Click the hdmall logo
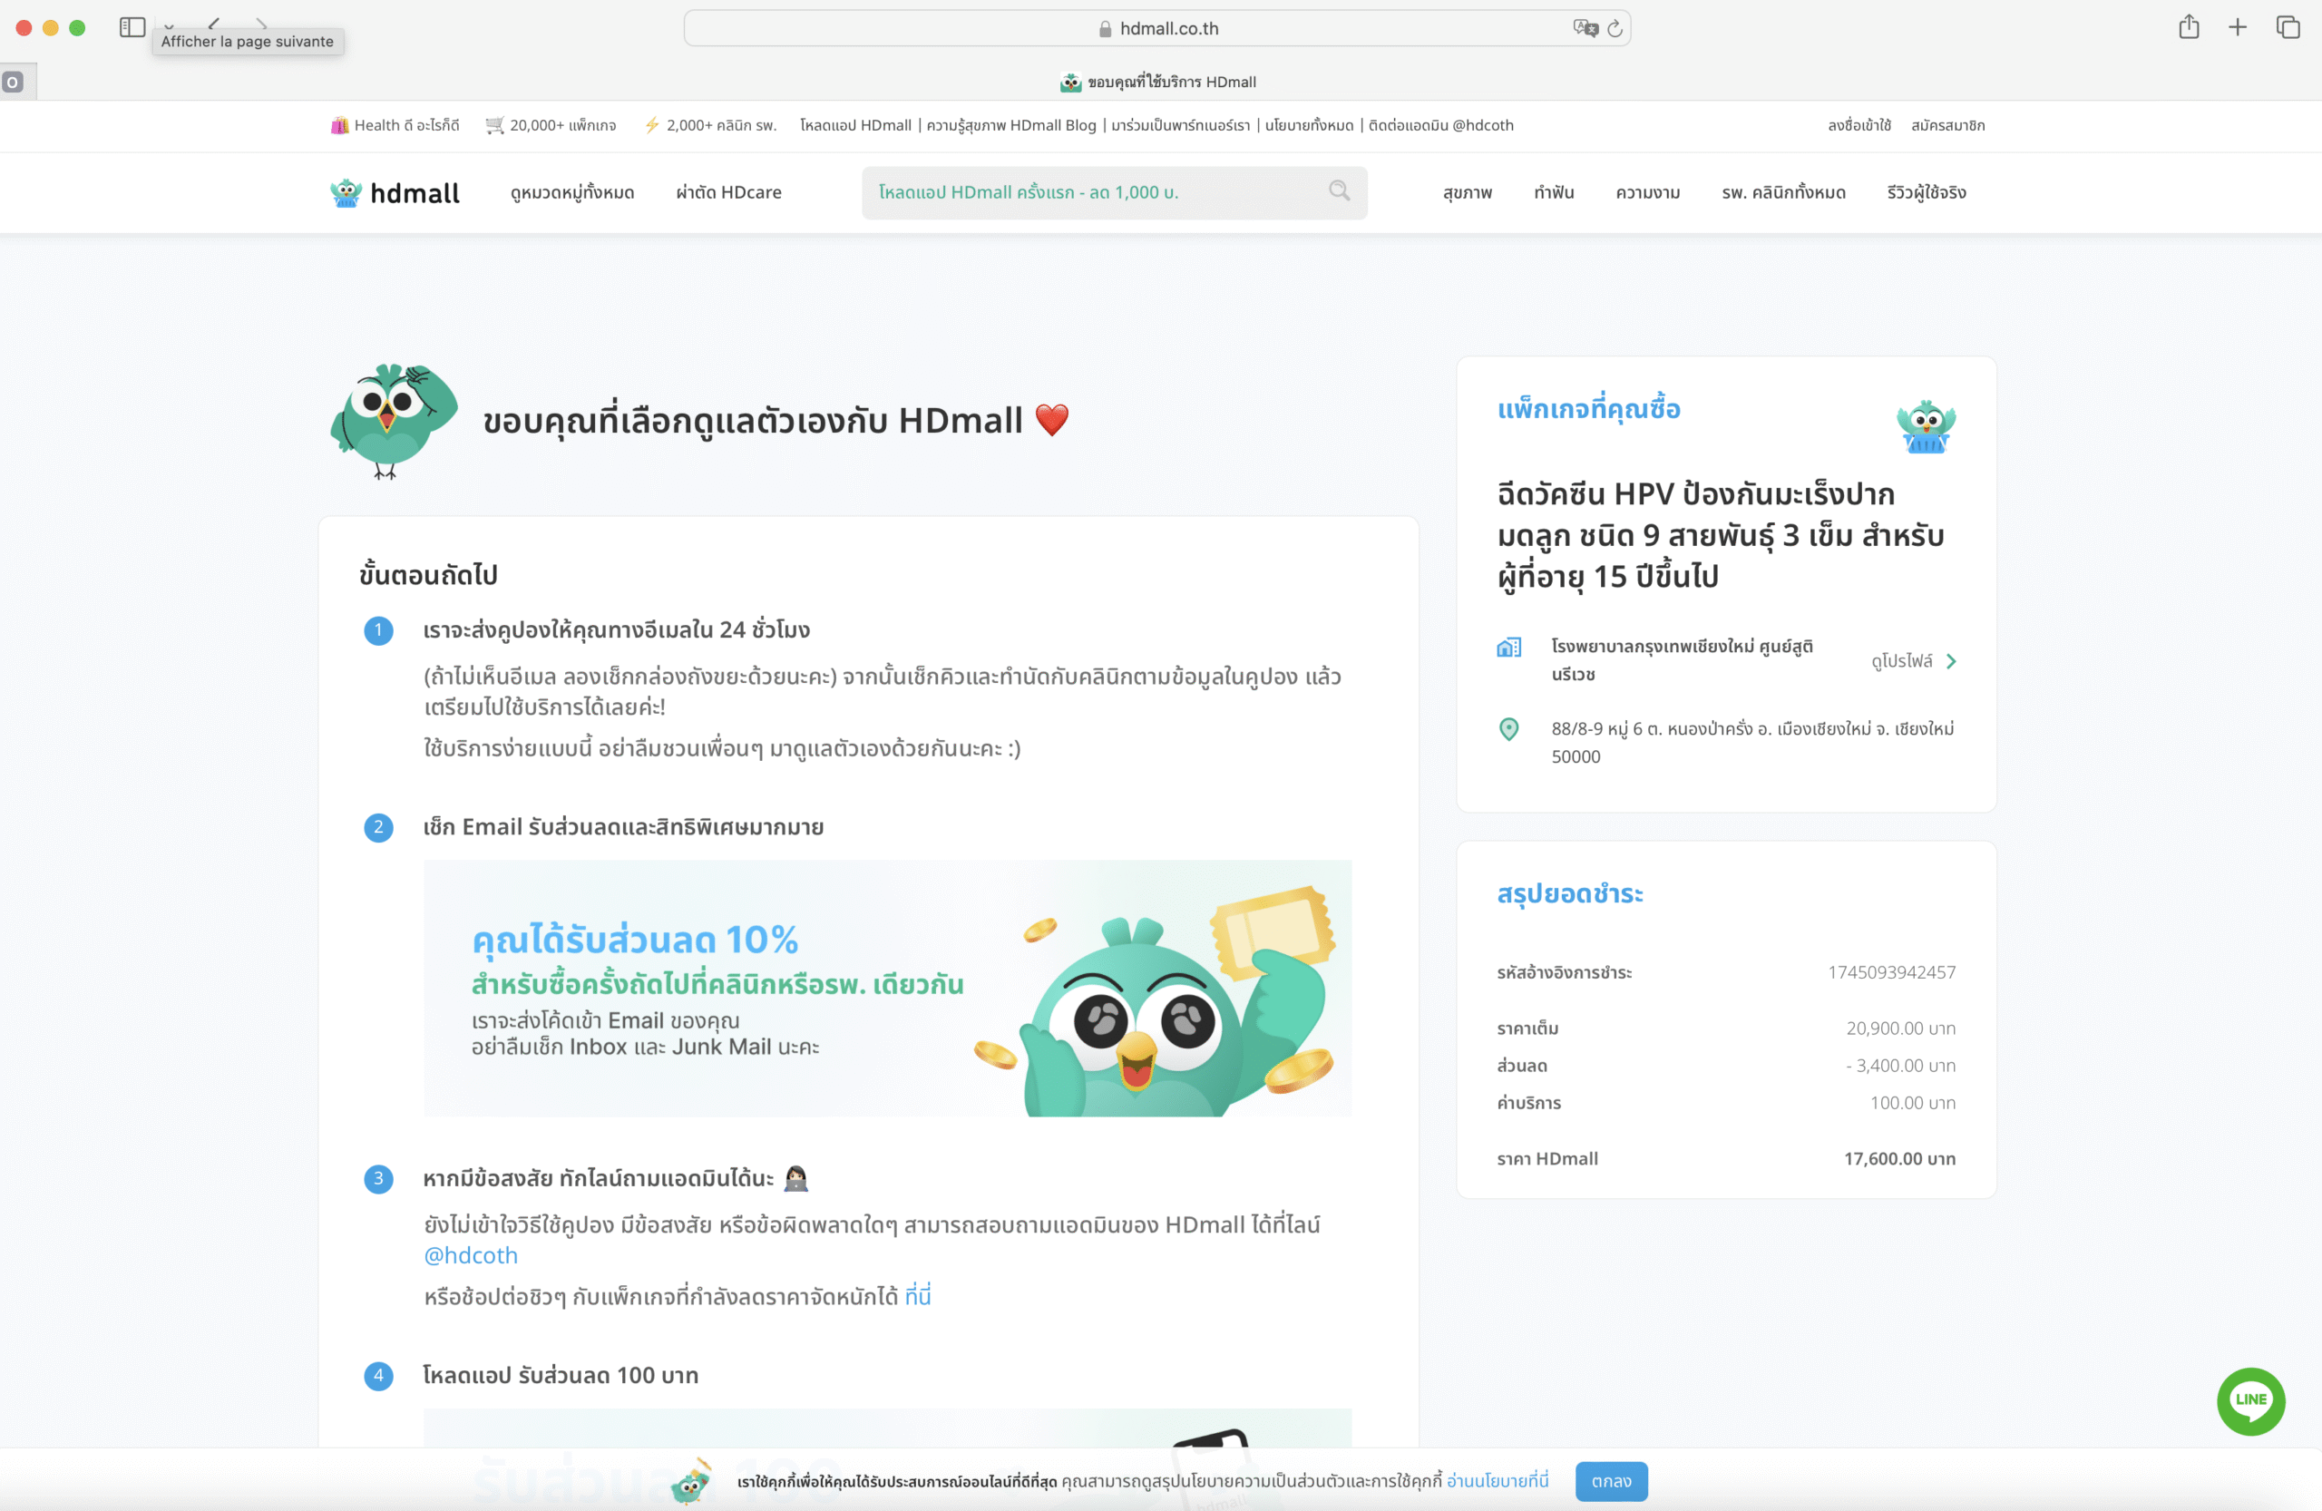2322x1511 pixels. [x=395, y=192]
